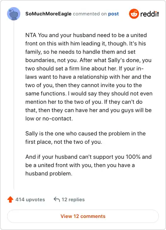The height and width of the screenshot is (230, 166).
Task: Click the 'commented on' header text
Action: pyautogui.click(x=90, y=14)
